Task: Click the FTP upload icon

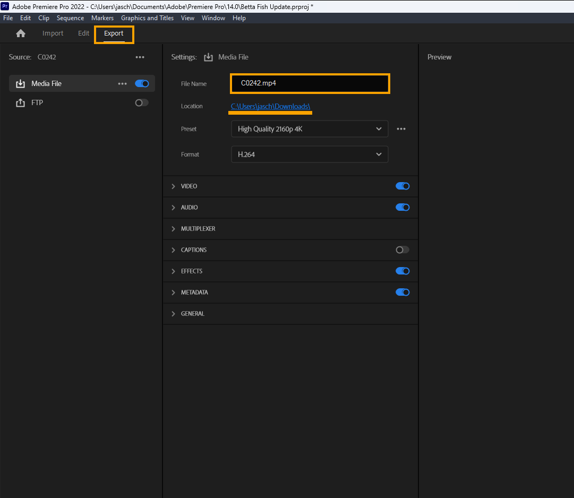Action: coord(21,103)
